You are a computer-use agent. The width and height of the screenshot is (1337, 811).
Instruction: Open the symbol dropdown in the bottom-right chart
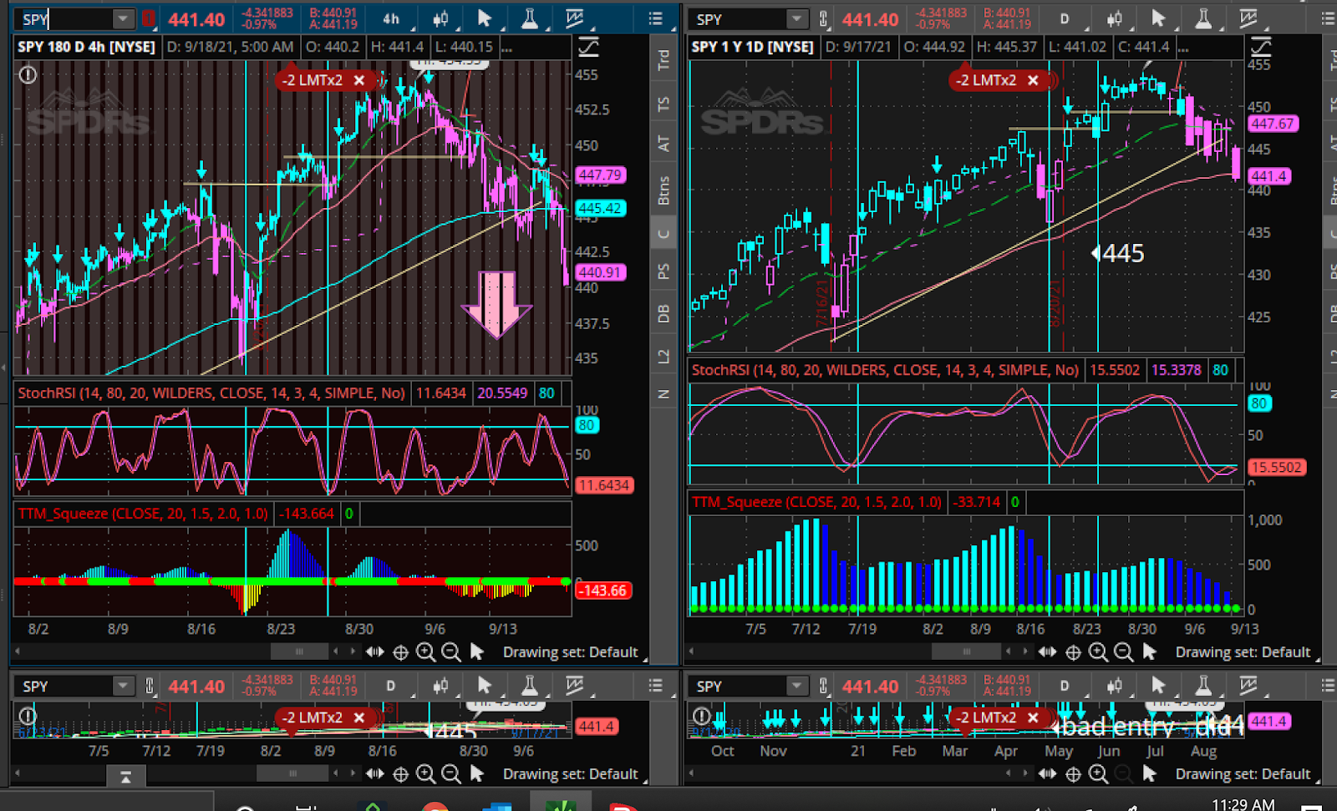coord(797,686)
